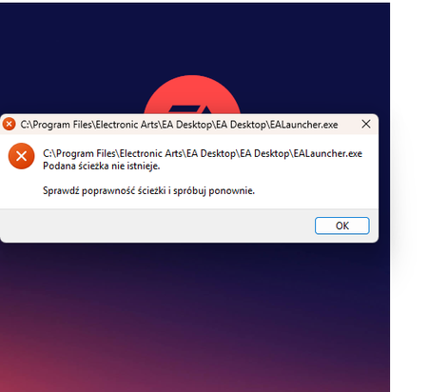Click 'EALauncher.exe' in the message body path

(328, 153)
